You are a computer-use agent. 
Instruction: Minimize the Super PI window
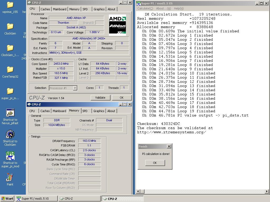tap(257, 3)
